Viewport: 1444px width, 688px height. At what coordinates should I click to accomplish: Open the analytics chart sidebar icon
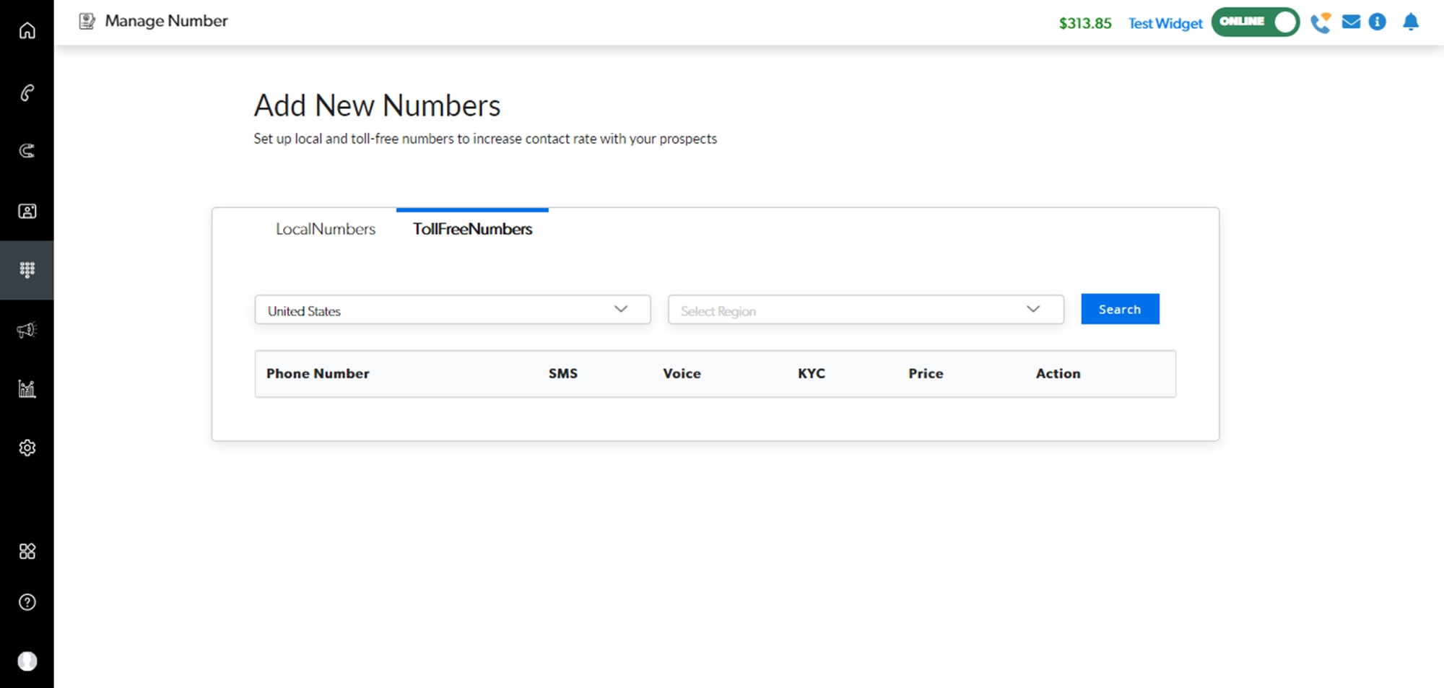coord(27,389)
